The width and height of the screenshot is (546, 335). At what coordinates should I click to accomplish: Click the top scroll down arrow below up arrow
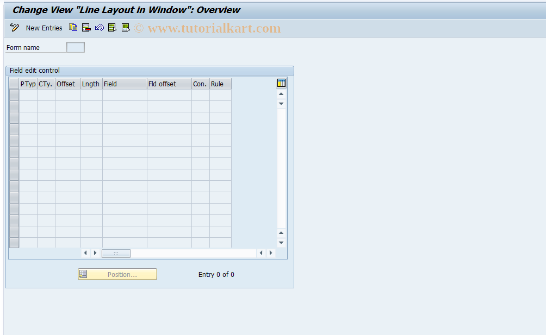pos(281,104)
